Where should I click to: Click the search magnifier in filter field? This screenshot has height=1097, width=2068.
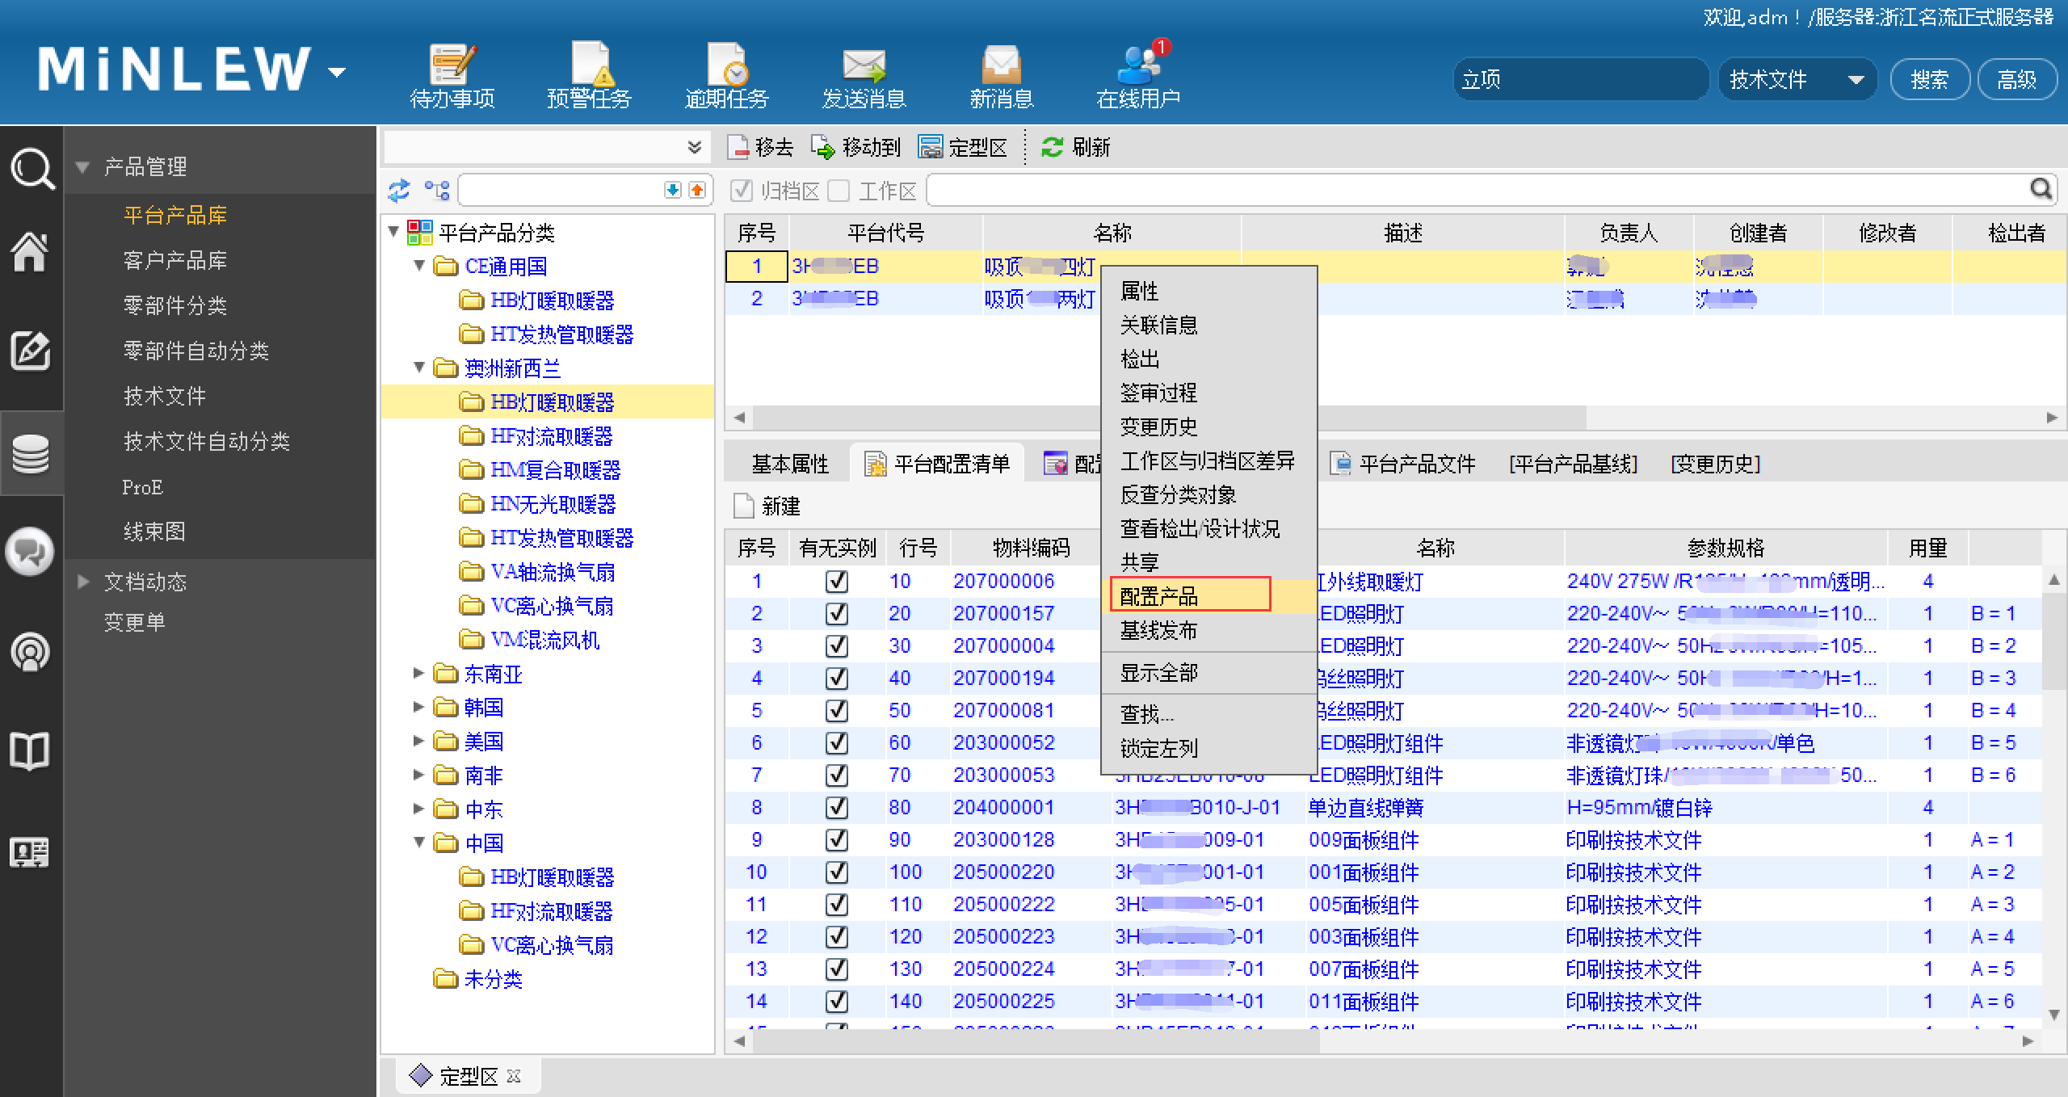click(x=2041, y=190)
